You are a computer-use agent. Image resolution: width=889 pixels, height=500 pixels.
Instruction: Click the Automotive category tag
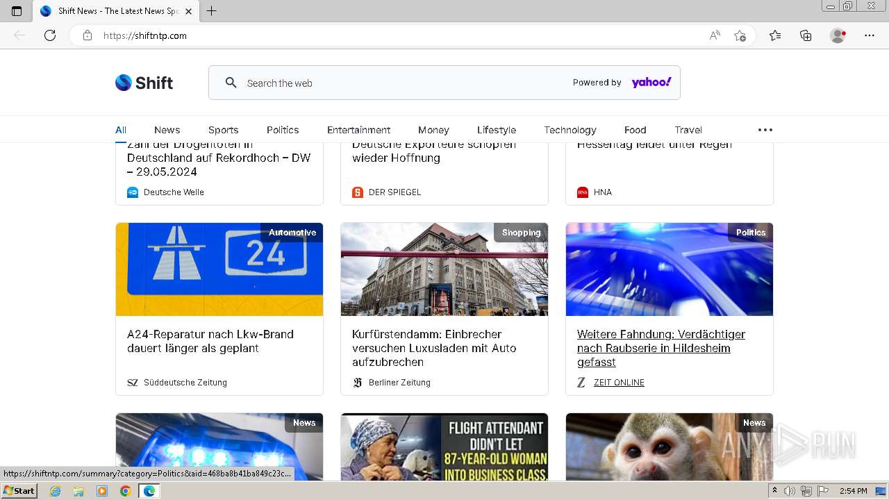point(292,233)
